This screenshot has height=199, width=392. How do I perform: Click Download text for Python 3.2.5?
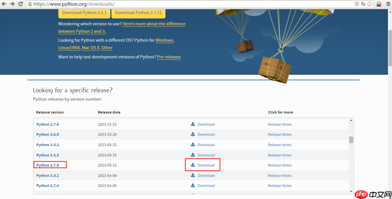pyautogui.click(x=206, y=155)
